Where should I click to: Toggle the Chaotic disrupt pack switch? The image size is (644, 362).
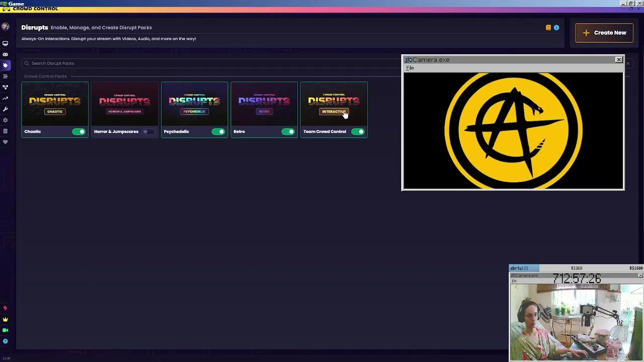(78, 132)
